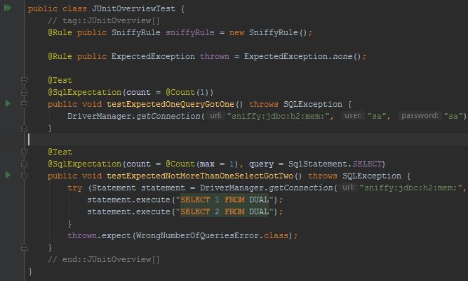The width and height of the screenshot is (468, 281).
Task: Click getConnection in the first test method
Action: pyautogui.click(x=168, y=116)
